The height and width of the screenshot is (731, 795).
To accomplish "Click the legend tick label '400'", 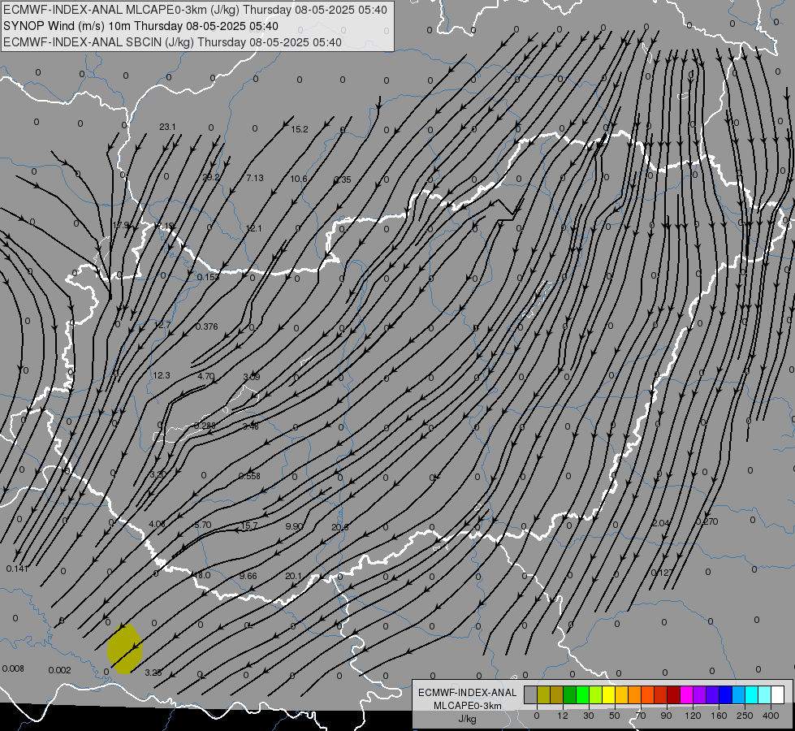I will (771, 716).
